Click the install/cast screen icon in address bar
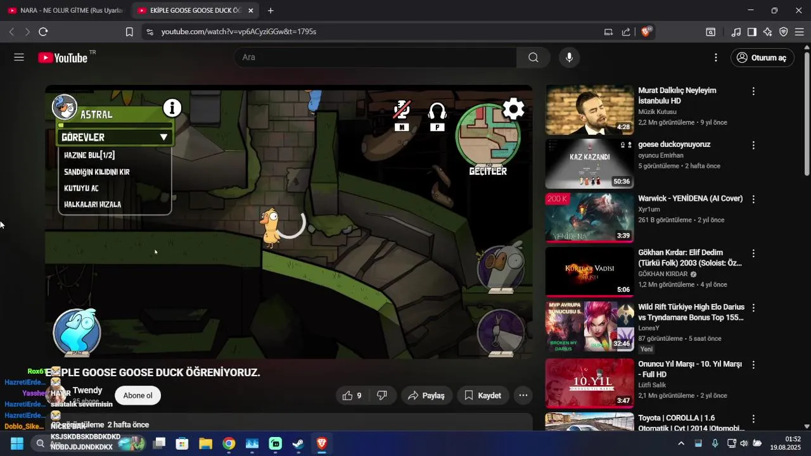Screen dimensions: 811x456 [608, 32]
